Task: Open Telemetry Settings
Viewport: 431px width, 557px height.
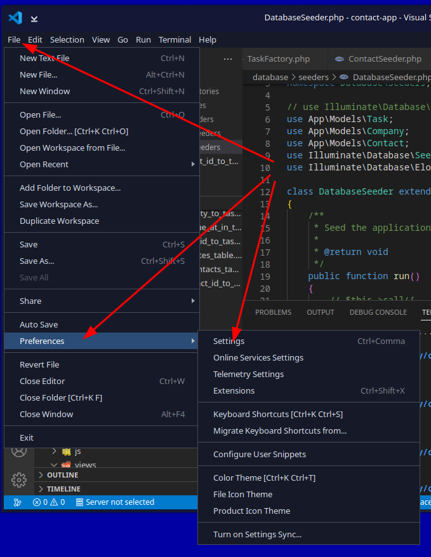Action: pyautogui.click(x=308, y=374)
